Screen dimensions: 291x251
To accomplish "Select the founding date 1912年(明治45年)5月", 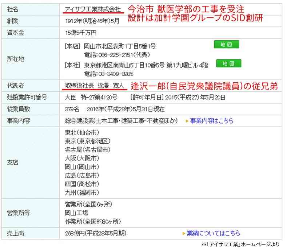I will [x=92, y=21].
